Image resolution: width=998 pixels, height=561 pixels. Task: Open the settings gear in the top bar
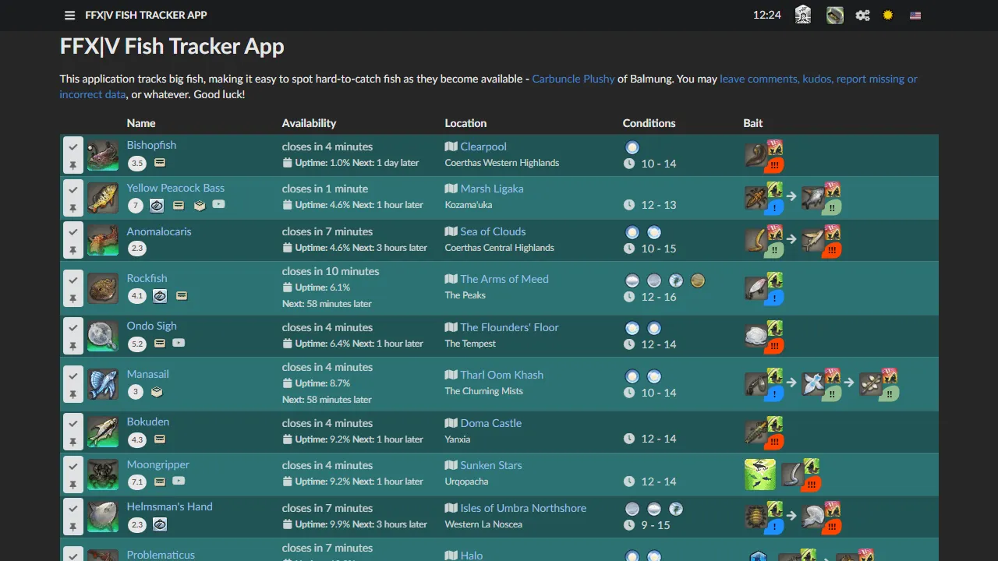coord(862,15)
